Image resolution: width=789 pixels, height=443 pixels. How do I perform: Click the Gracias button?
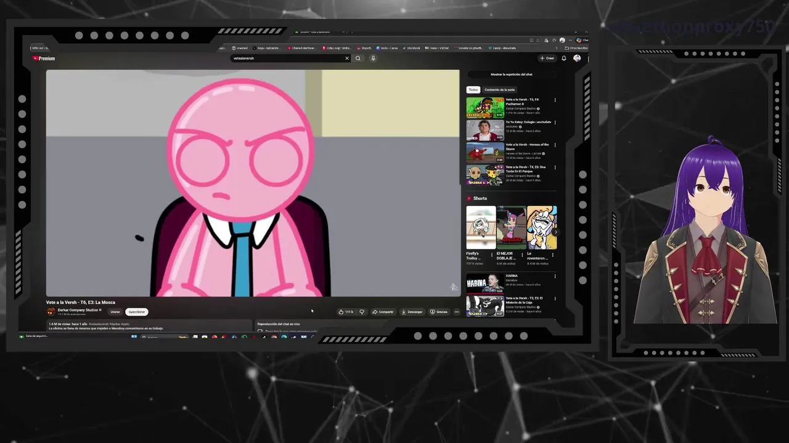tap(439, 312)
